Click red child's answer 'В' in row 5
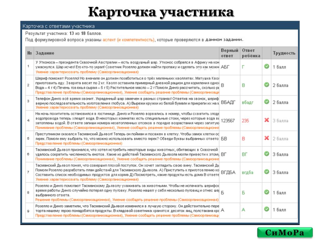Image resolution: width=320 pixels, height=240 pixels. pos(243,139)
